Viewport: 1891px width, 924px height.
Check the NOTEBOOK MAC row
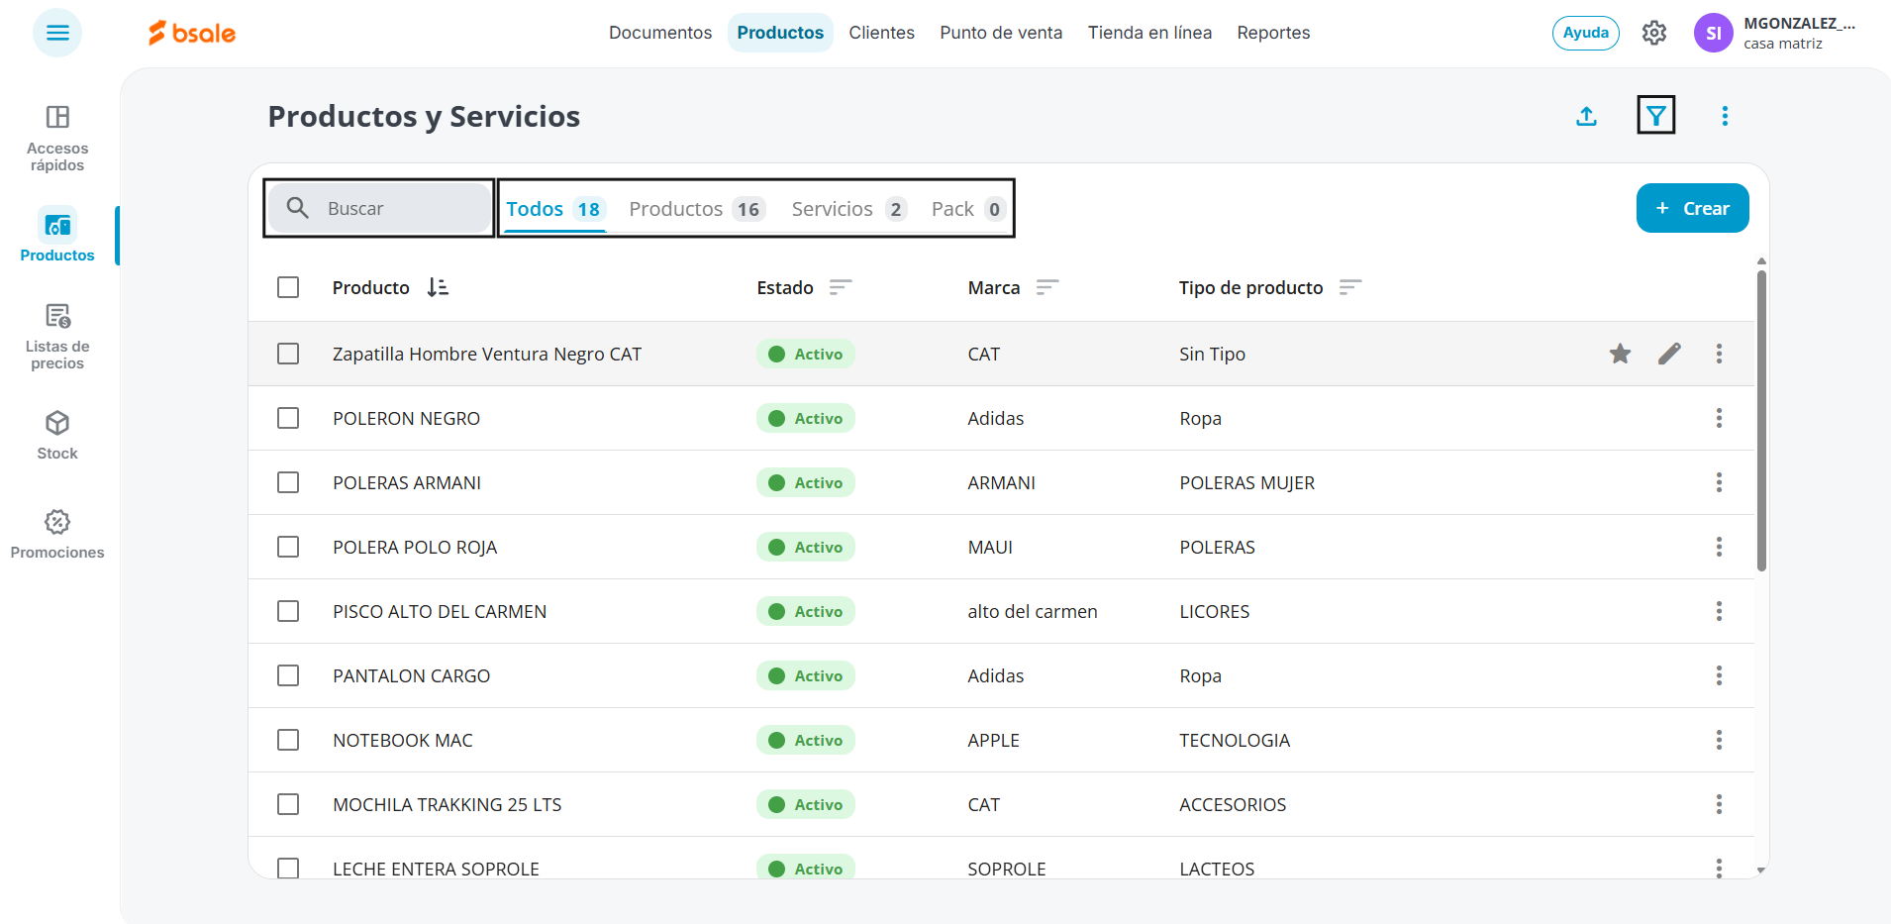(x=288, y=740)
